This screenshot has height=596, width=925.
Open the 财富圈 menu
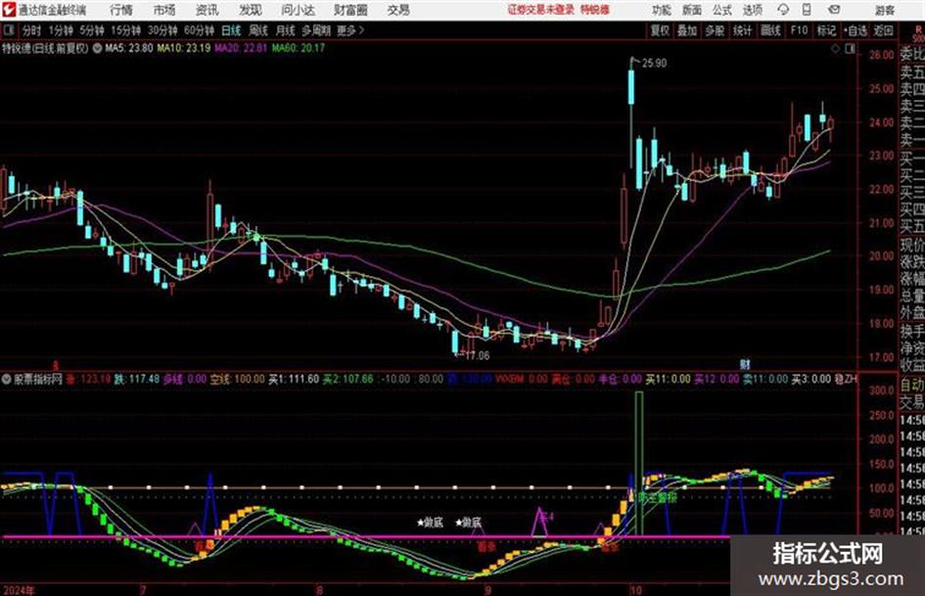pyautogui.click(x=350, y=10)
